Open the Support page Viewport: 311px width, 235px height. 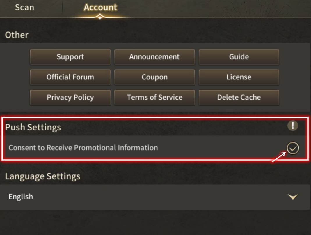(70, 57)
